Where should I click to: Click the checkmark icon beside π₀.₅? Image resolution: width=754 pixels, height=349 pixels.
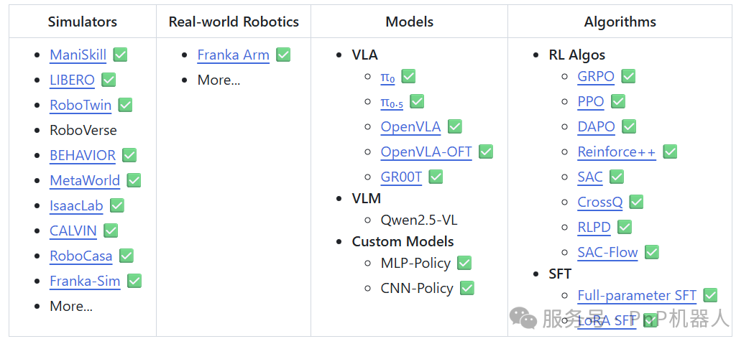[417, 101]
